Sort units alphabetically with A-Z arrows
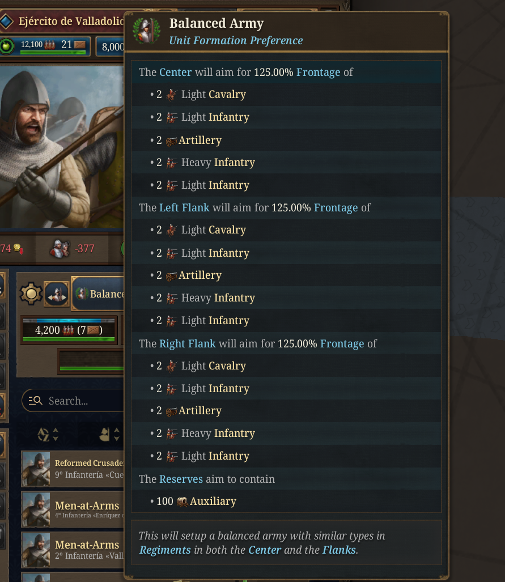Image resolution: width=505 pixels, height=582 pixels. tap(48, 434)
